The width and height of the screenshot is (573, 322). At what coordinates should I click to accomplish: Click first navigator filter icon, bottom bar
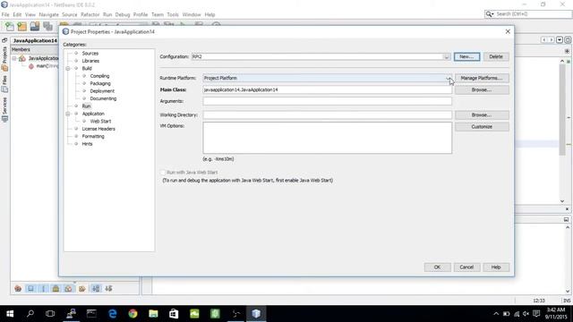point(18,288)
